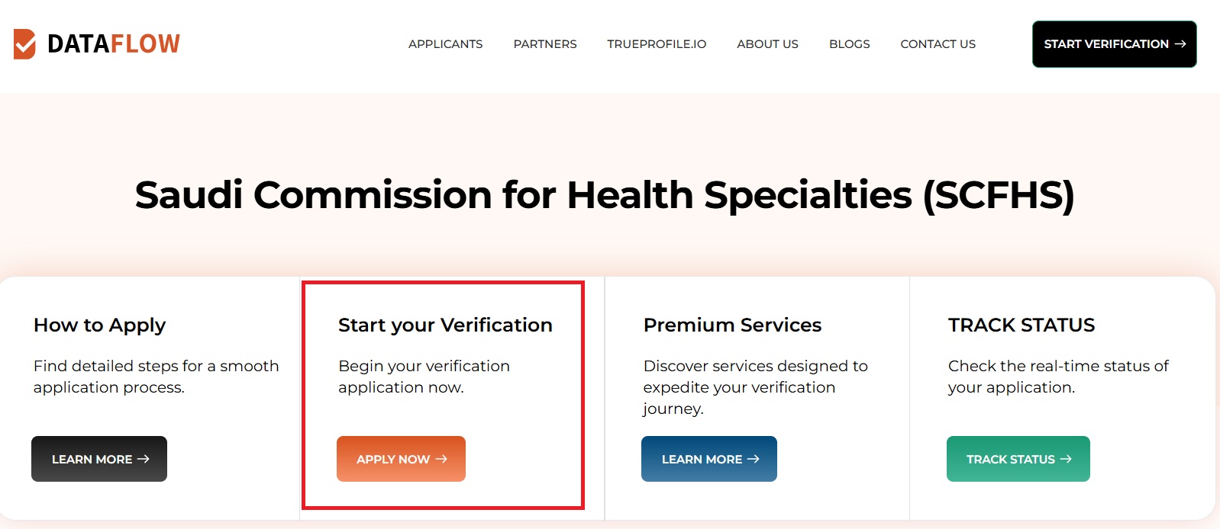Open the CONTACT US link
1220x529 pixels.
938,44
